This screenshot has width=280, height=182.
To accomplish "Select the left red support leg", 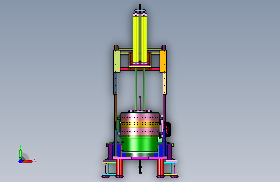I will tap(119, 168).
